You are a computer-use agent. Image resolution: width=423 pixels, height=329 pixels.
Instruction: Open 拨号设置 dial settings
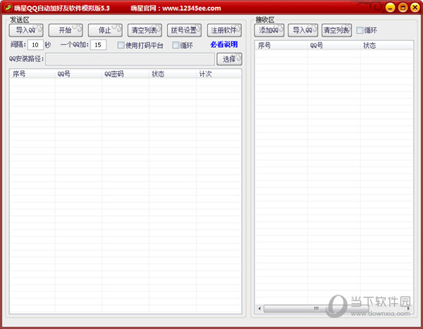[184, 30]
